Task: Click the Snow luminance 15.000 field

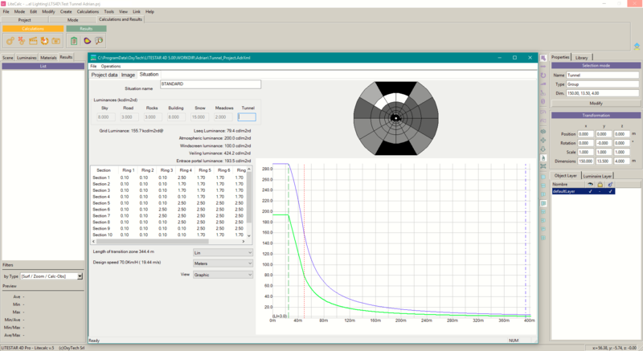Action: (199, 117)
